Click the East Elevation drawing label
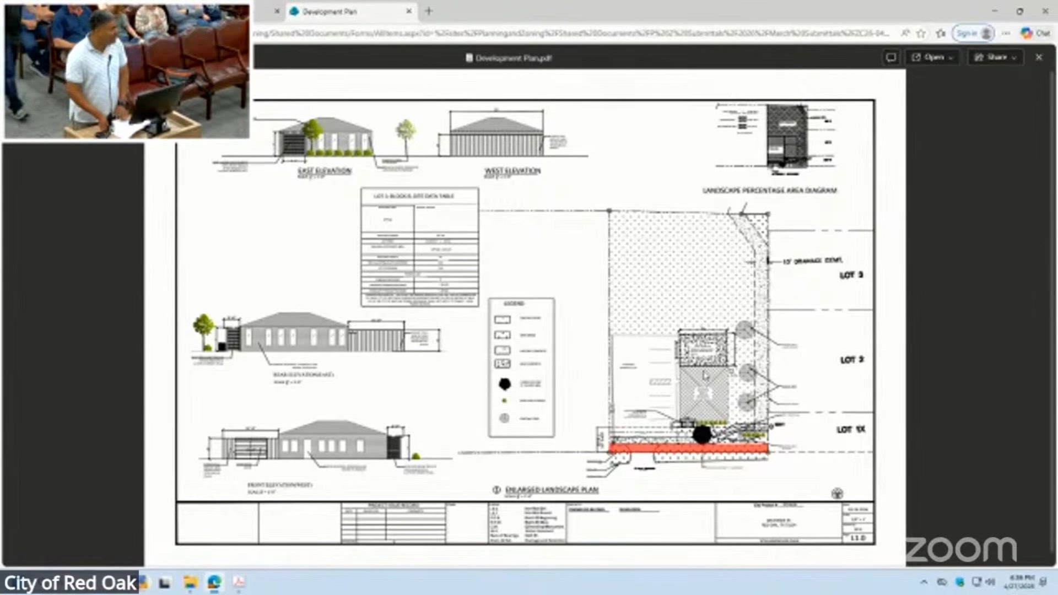 pos(324,171)
